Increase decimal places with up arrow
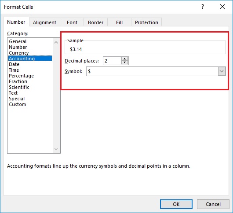 pos(124,59)
